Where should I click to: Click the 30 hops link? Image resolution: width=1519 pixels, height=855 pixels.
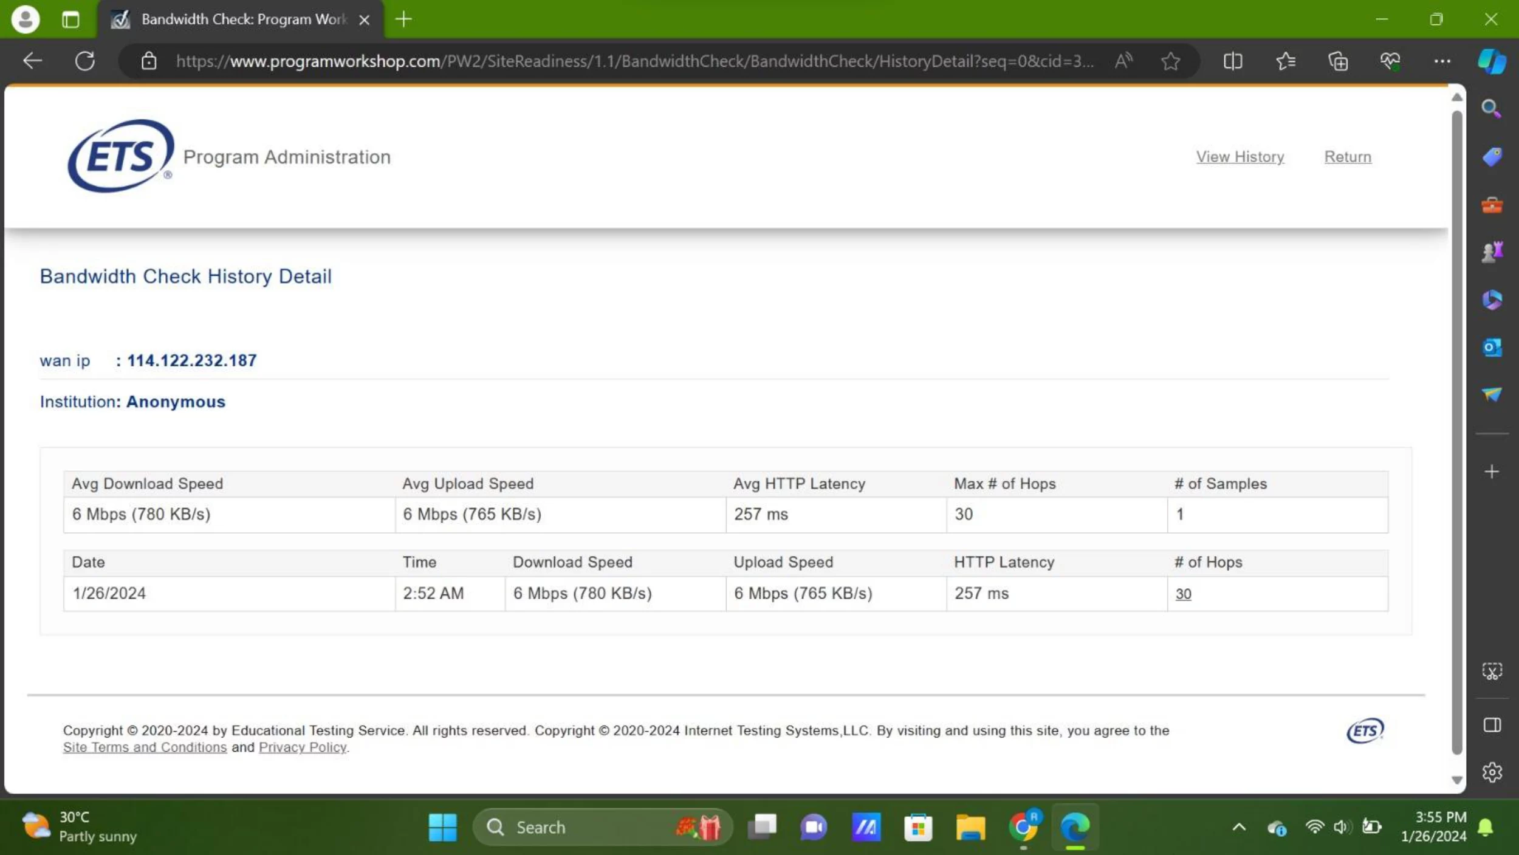[x=1182, y=594]
